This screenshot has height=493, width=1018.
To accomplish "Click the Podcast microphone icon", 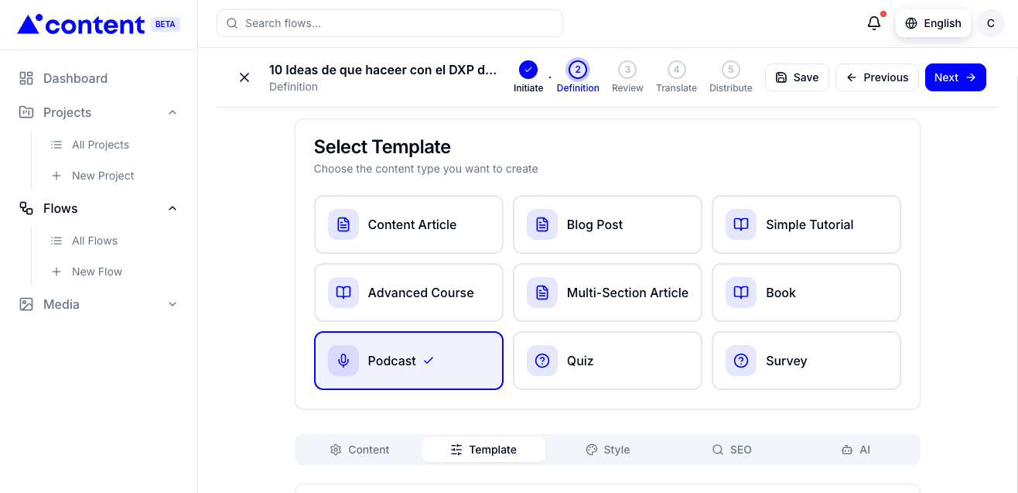I will 343,360.
